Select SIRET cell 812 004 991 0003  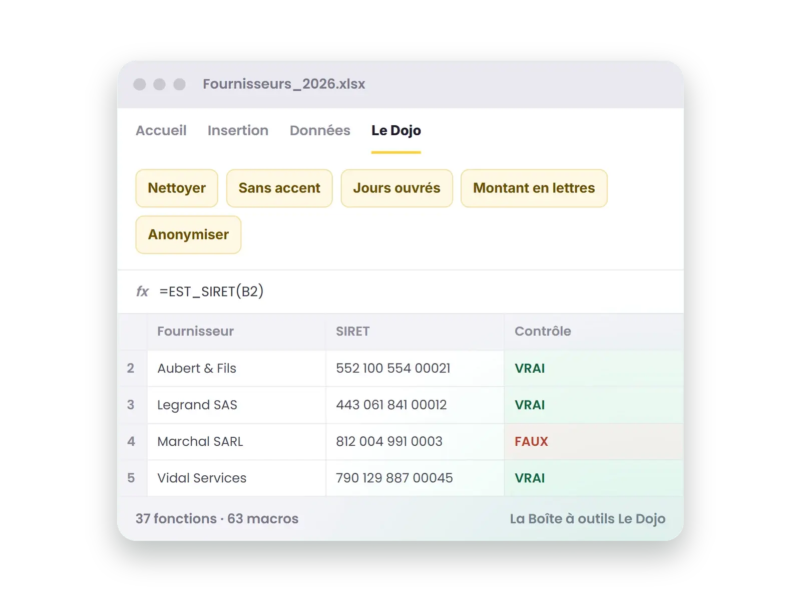click(x=415, y=441)
